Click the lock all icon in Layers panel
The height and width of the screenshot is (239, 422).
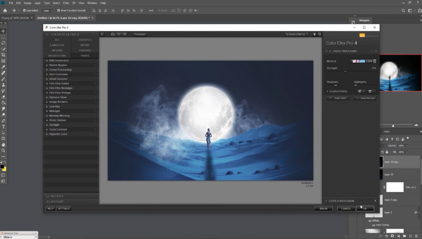click(x=387, y=152)
